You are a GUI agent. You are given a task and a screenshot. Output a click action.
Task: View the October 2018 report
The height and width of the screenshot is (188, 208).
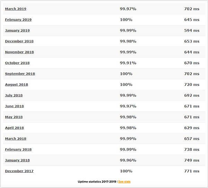coord(17,63)
